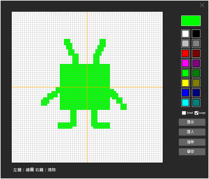Click the robot's right foot pixels
209x179 pixels.
pos(102,126)
